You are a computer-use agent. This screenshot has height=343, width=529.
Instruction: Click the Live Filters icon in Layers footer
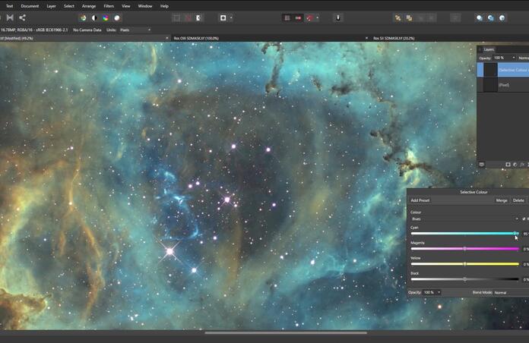523,165
